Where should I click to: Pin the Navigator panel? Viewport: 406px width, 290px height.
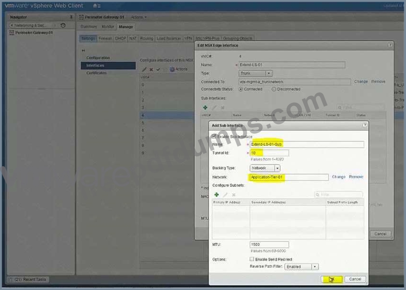[71, 17]
